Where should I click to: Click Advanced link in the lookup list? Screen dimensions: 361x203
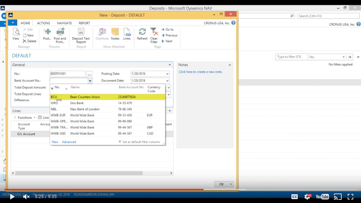coord(69,142)
